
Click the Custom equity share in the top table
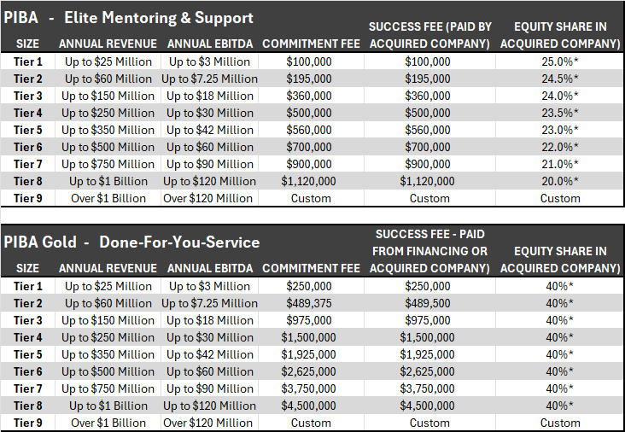click(x=560, y=198)
